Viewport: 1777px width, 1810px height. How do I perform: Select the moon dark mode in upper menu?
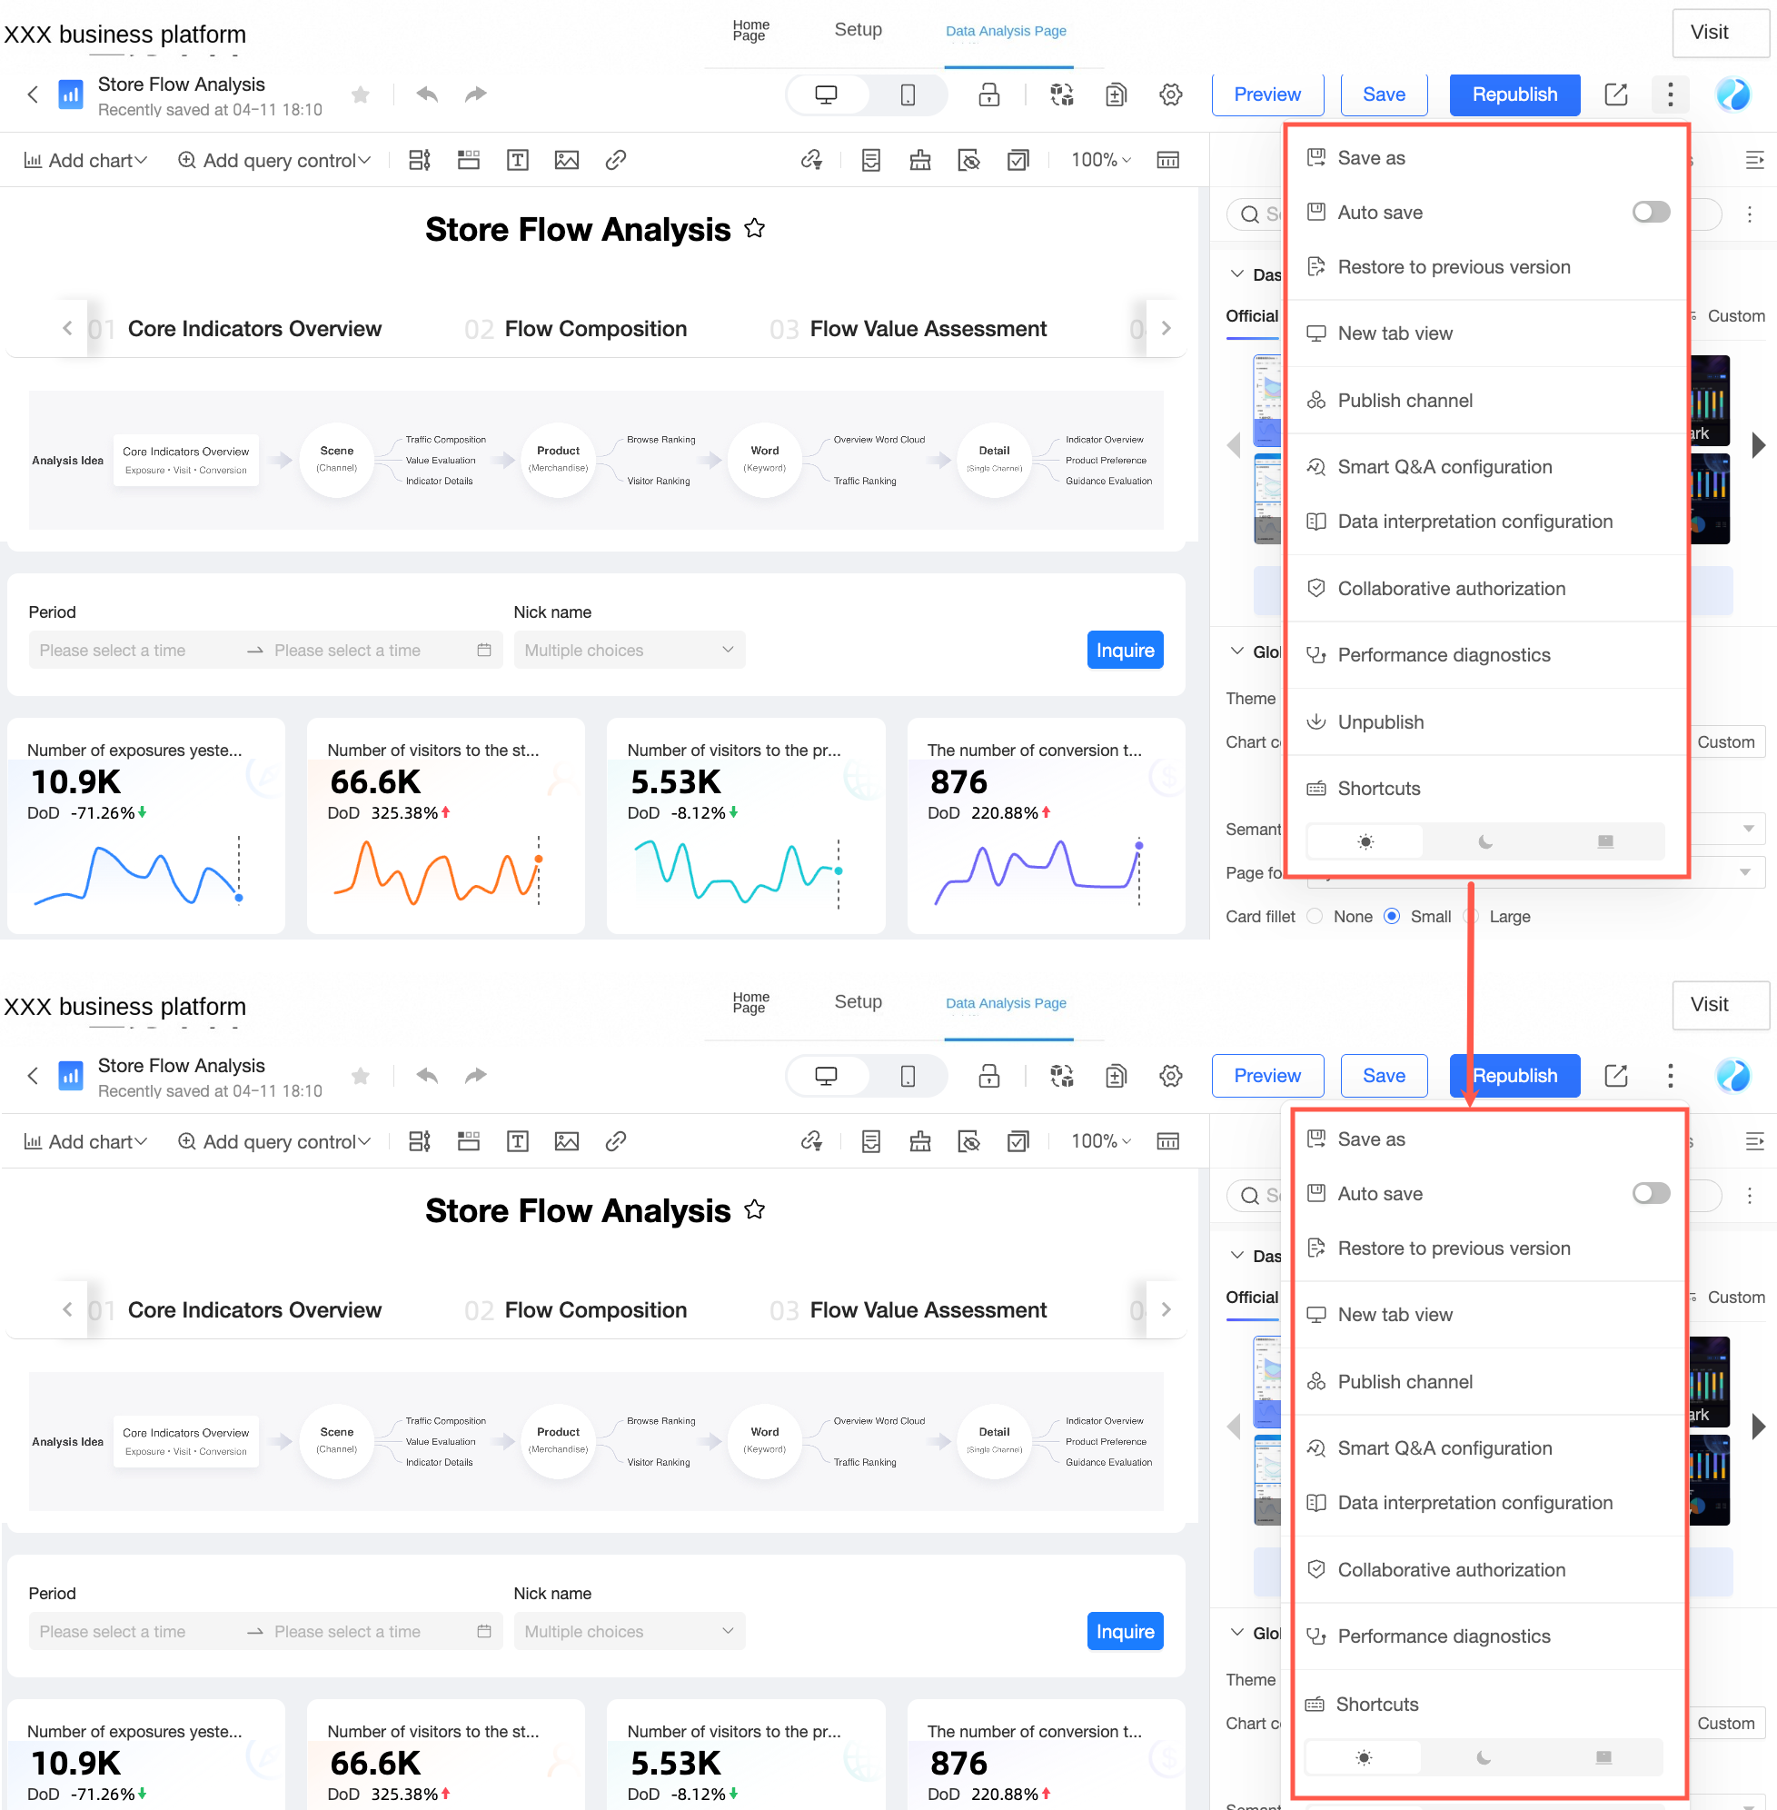tap(1484, 842)
